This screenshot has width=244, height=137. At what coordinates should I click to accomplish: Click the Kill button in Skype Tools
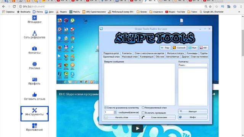tap(204, 48)
